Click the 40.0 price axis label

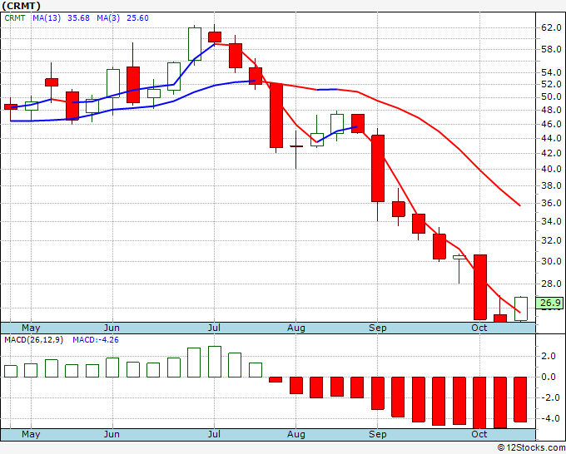click(551, 169)
